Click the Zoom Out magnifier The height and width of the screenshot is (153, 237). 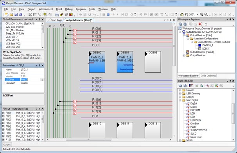(x=206, y=14)
